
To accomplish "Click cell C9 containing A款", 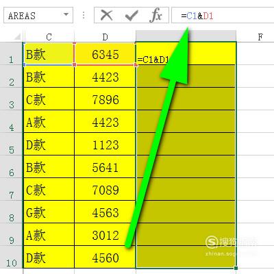I will [x=49, y=234].
